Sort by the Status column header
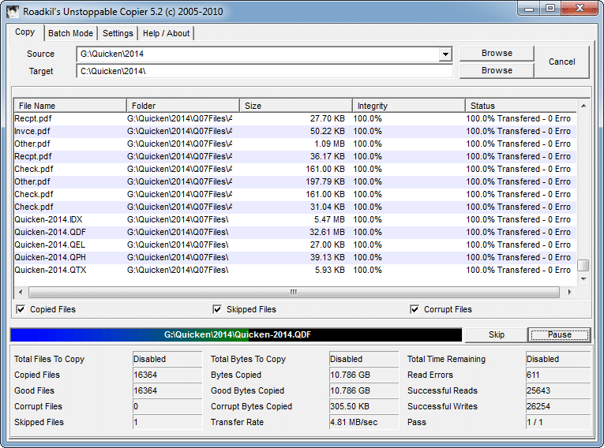The width and height of the screenshot is (604, 448). (521, 106)
